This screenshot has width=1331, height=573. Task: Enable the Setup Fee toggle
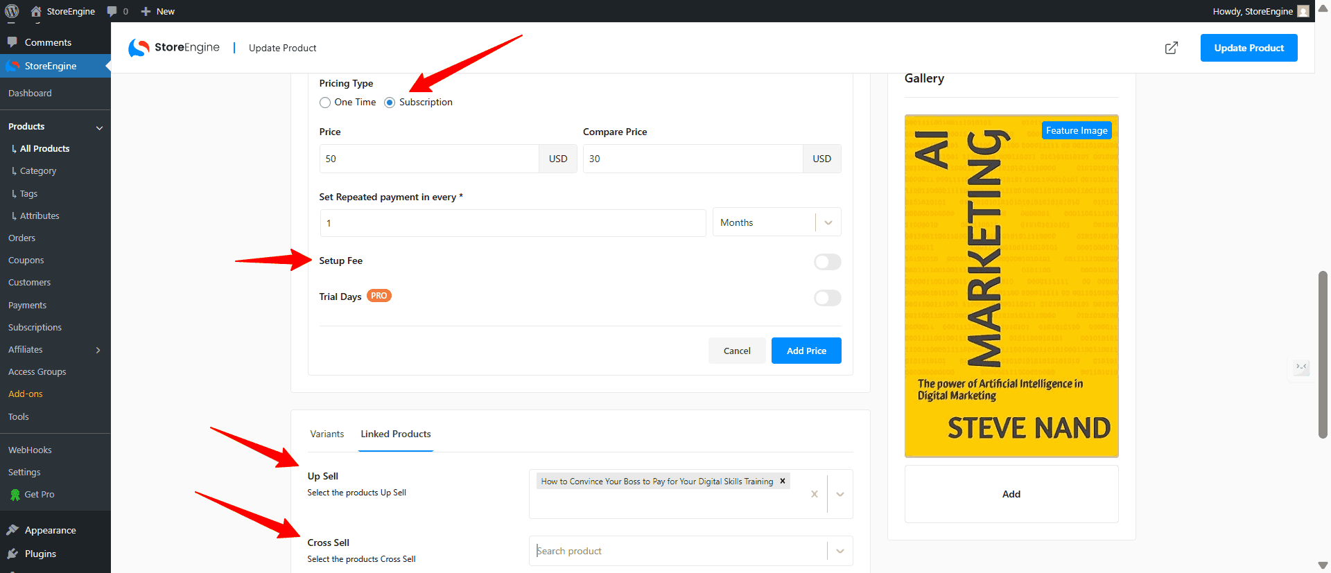[x=827, y=262]
